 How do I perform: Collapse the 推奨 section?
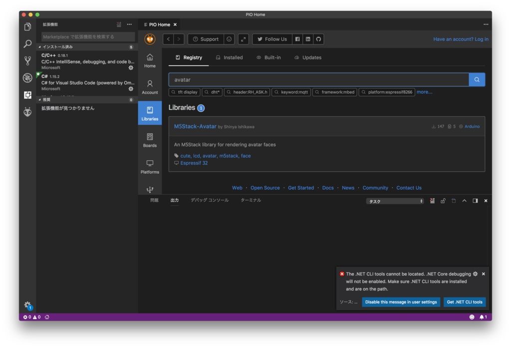(x=87, y=100)
